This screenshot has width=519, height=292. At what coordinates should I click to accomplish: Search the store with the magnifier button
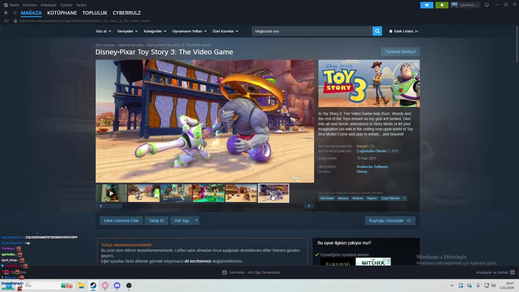[x=377, y=31]
